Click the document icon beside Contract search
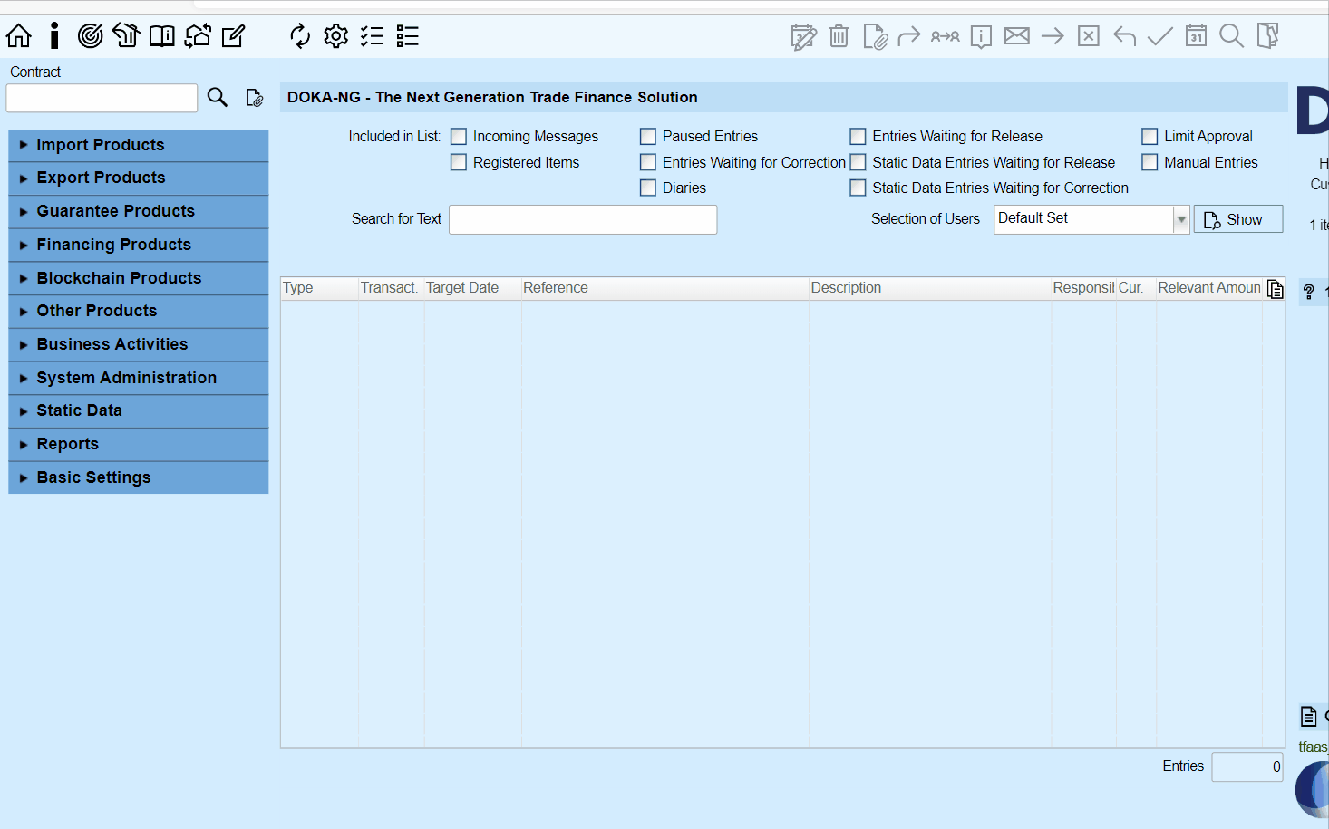Screen dimensions: 1329x829 click(x=255, y=97)
